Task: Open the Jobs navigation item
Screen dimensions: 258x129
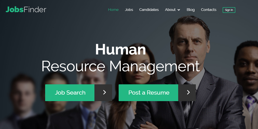Action: click(129, 10)
